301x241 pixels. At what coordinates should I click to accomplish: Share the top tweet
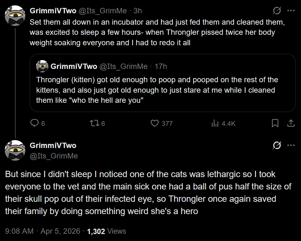tap(291, 123)
